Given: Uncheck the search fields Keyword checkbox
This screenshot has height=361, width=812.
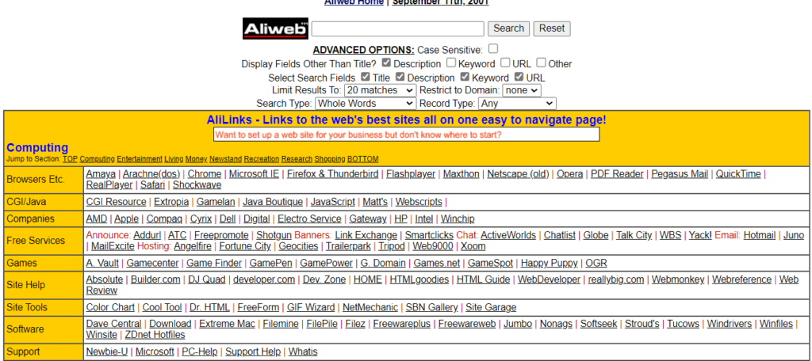Looking at the screenshot, I should pyautogui.click(x=465, y=77).
